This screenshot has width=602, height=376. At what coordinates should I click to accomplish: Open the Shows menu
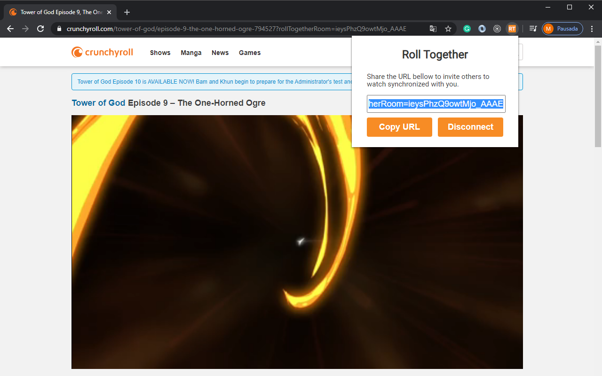pos(160,53)
